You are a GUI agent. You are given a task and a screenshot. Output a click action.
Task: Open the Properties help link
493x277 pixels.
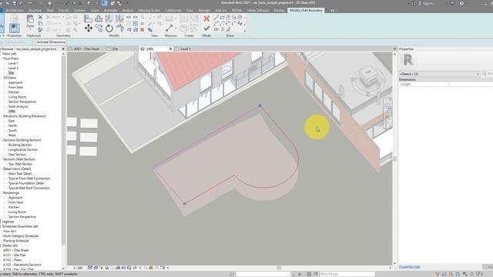tap(409, 267)
